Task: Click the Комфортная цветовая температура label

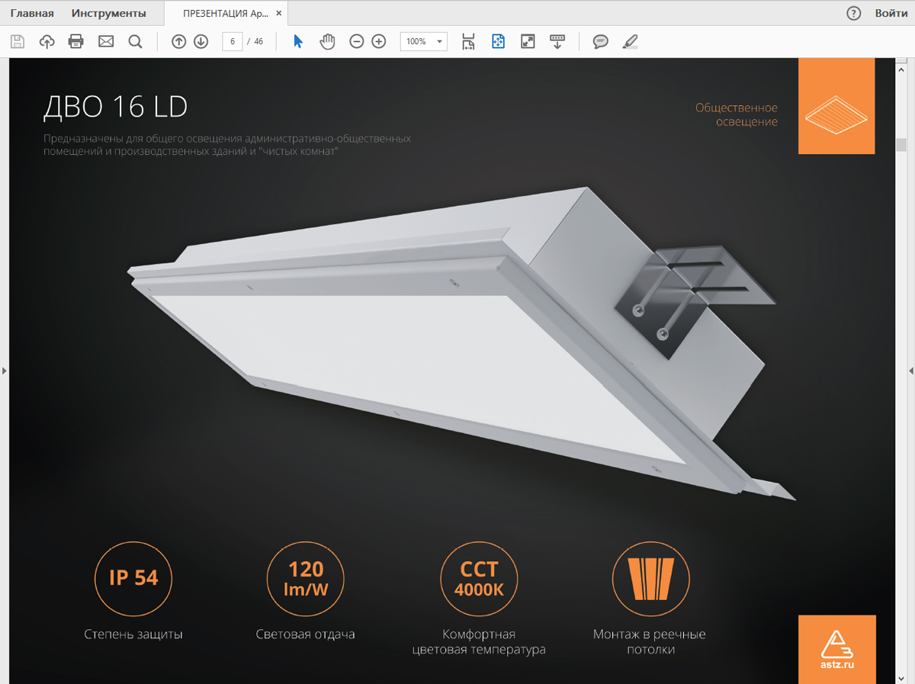Action: 479,642
